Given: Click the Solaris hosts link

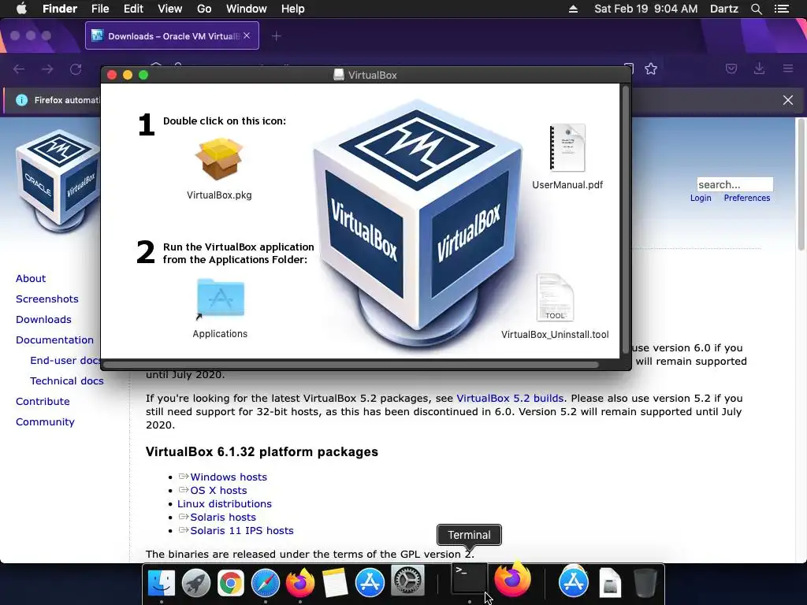Looking at the screenshot, I should pyautogui.click(x=223, y=517).
